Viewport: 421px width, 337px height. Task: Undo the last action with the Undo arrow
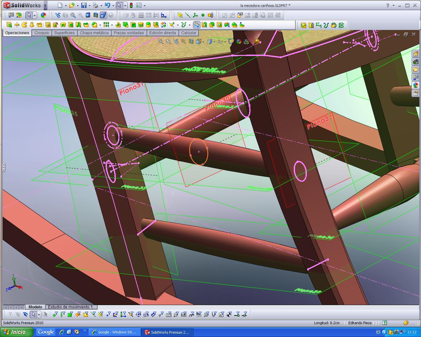[x=107, y=5]
